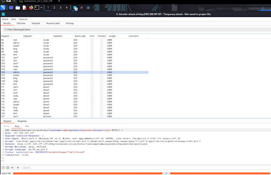Click the show desktop icon in panel
Viewport: 271px width, 175px height.
[x=11, y=8]
